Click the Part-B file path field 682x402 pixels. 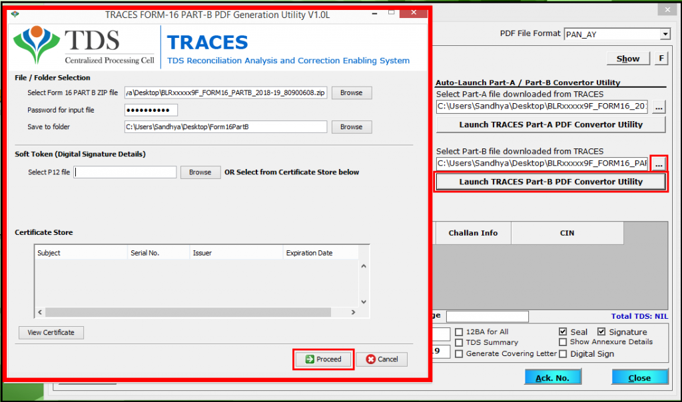point(542,164)
